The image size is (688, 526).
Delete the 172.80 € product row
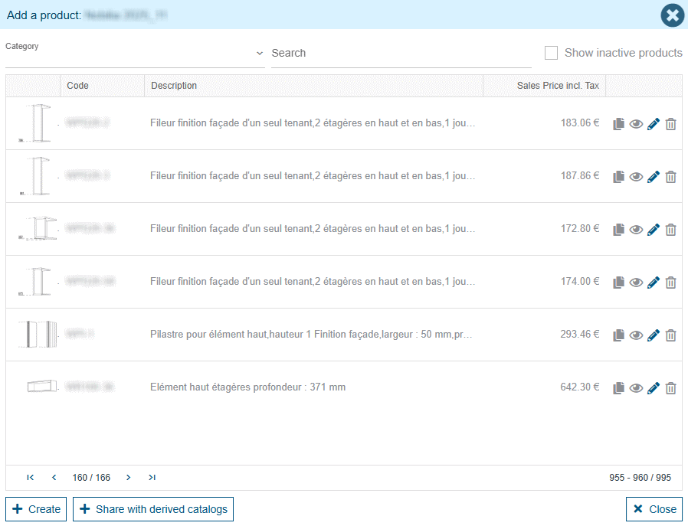670,230
